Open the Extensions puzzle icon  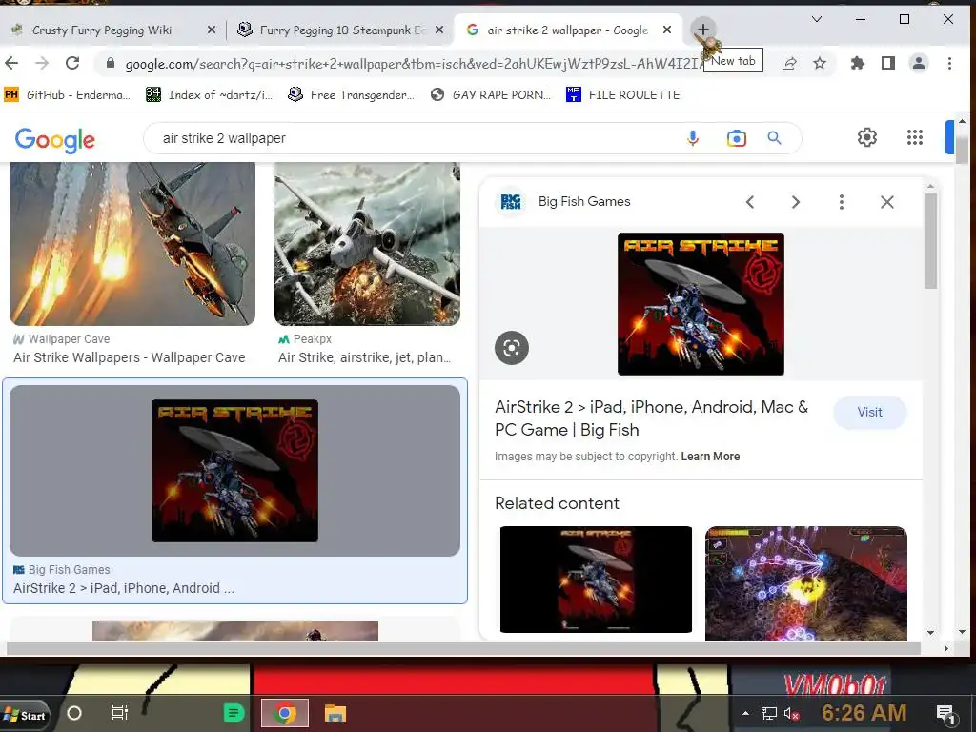[x=857, y=63]
